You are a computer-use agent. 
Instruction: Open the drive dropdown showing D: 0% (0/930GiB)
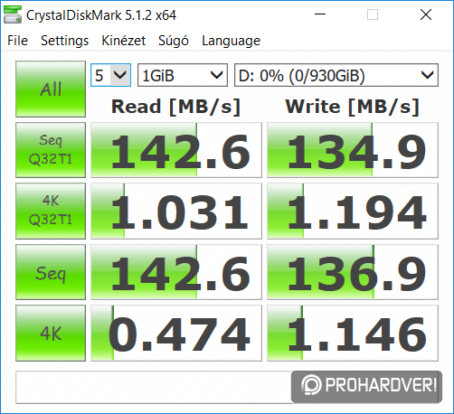pos(336,75)
